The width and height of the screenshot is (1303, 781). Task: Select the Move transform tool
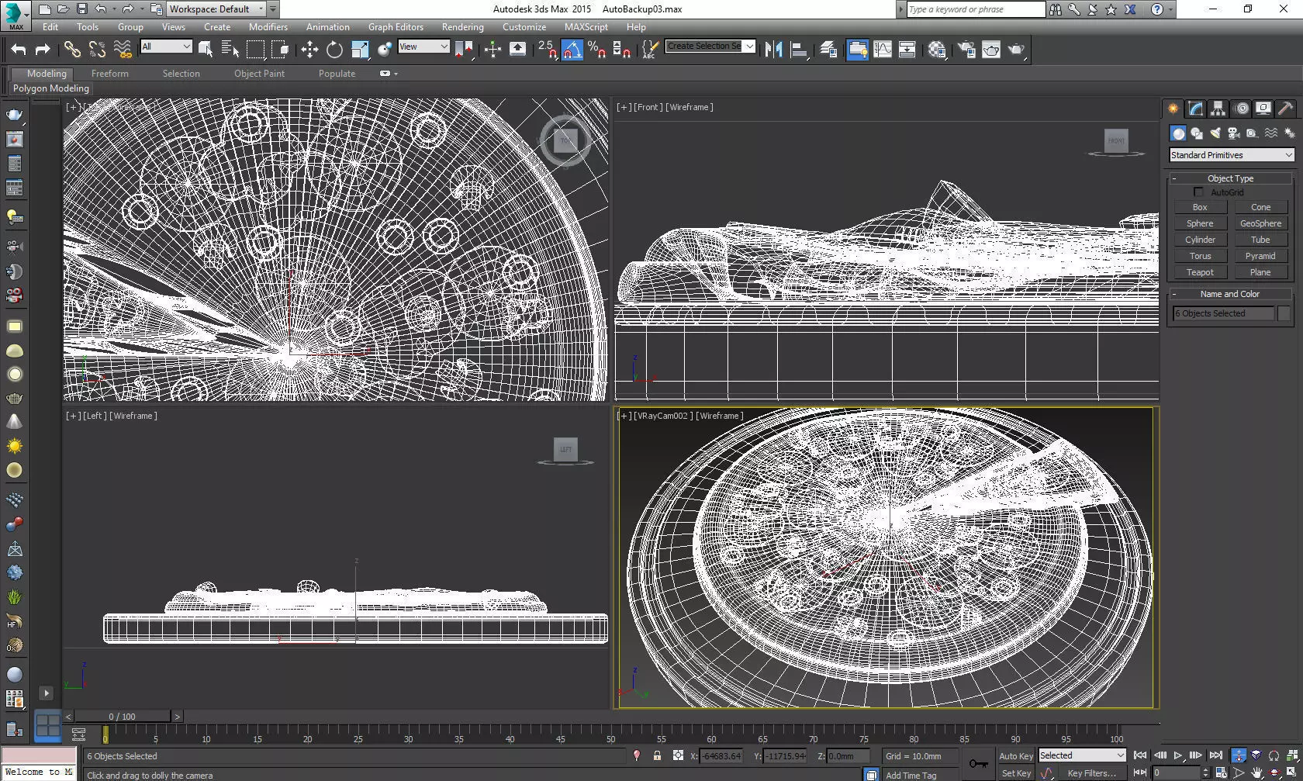click(x=309, y=50)
